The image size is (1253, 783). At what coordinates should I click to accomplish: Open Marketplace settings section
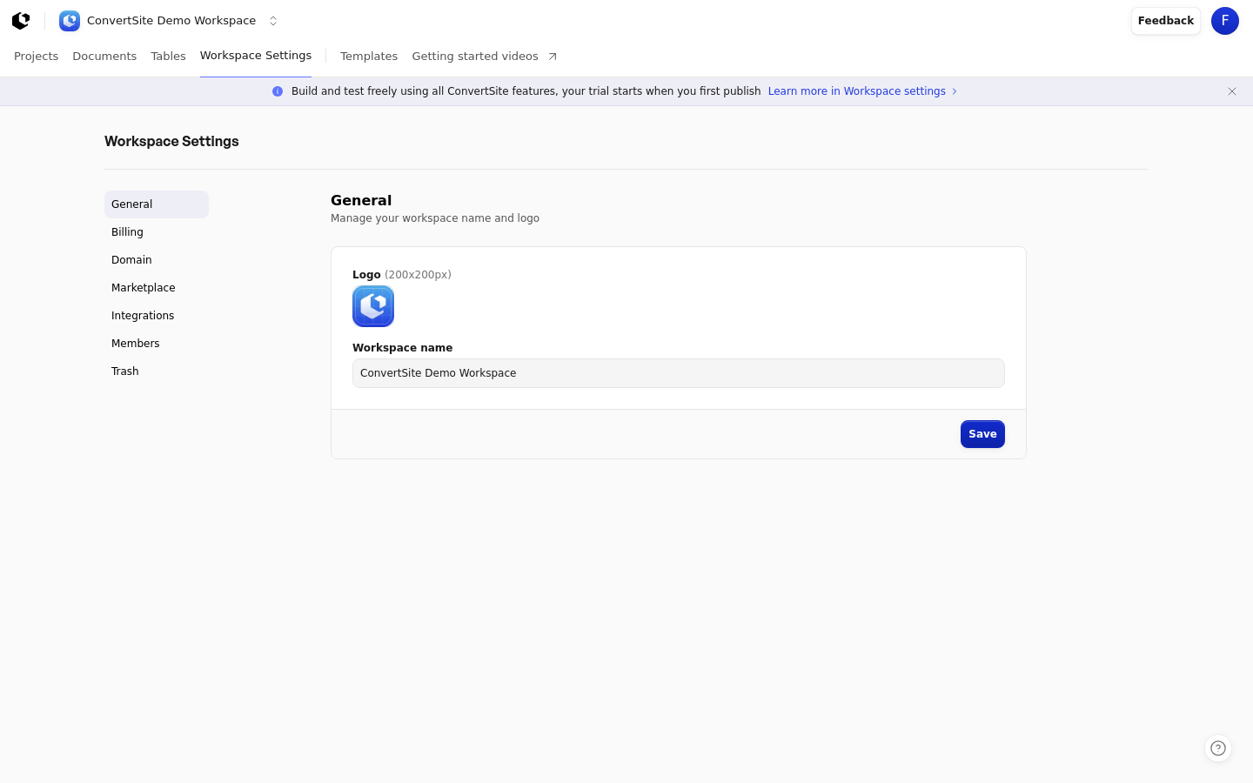coord(157,288)
